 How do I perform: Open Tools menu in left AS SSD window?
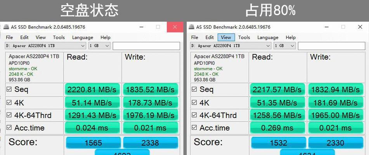click(x=59, y=37)
